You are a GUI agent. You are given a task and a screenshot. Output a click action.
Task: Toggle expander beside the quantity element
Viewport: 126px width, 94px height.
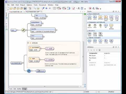click(x=56, y=30)
